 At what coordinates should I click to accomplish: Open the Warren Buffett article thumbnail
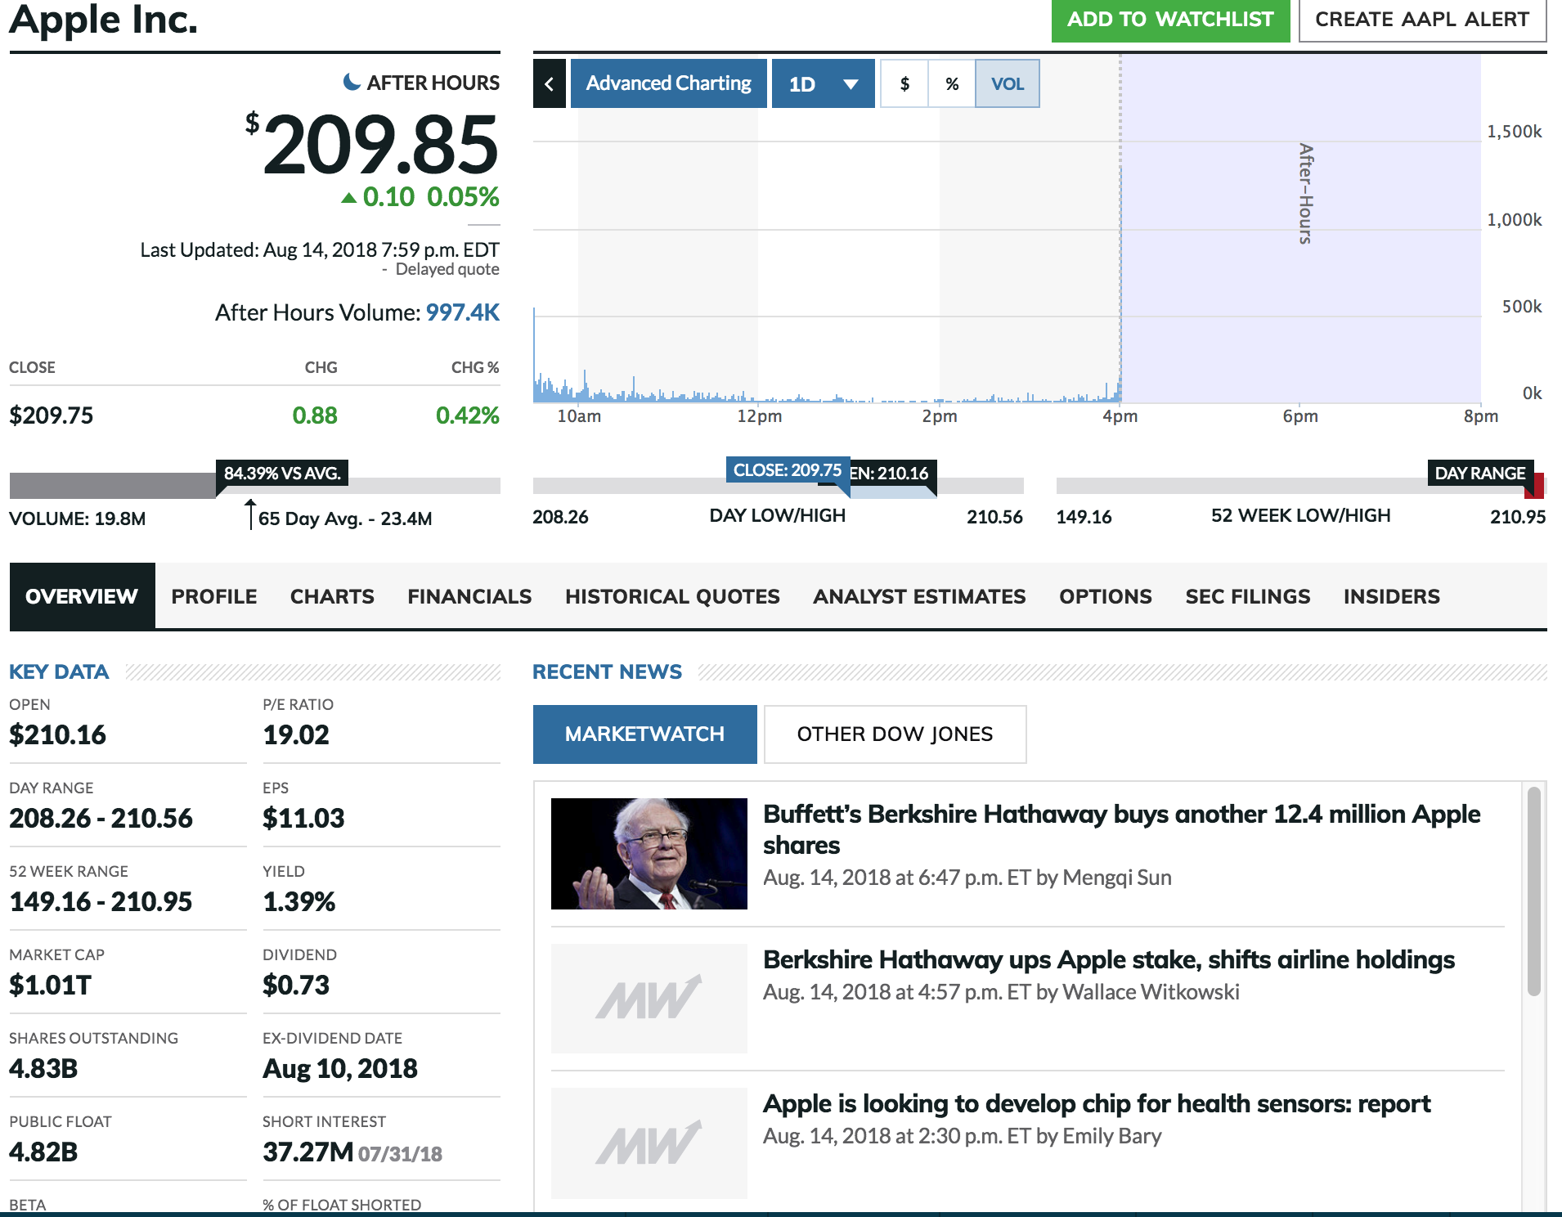point(649,853)
